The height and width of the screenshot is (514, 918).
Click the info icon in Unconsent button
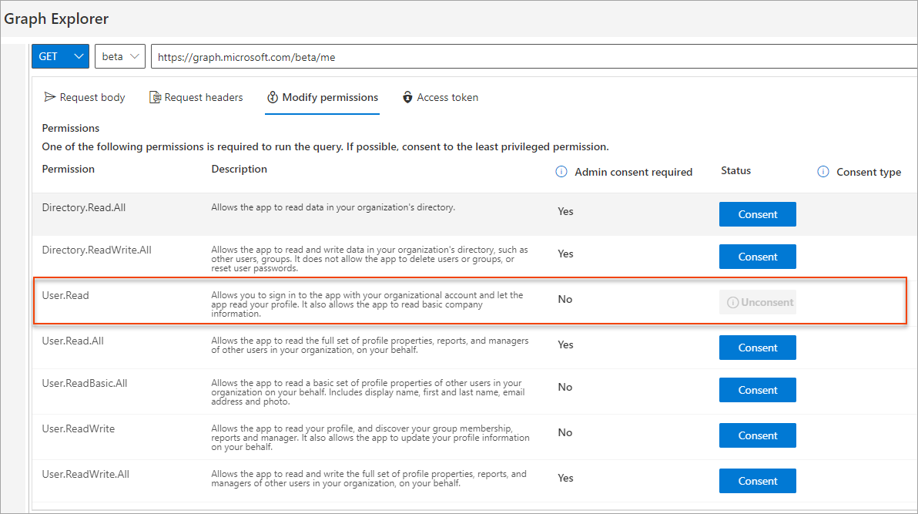pyautogui.click(x=732, y=302)
